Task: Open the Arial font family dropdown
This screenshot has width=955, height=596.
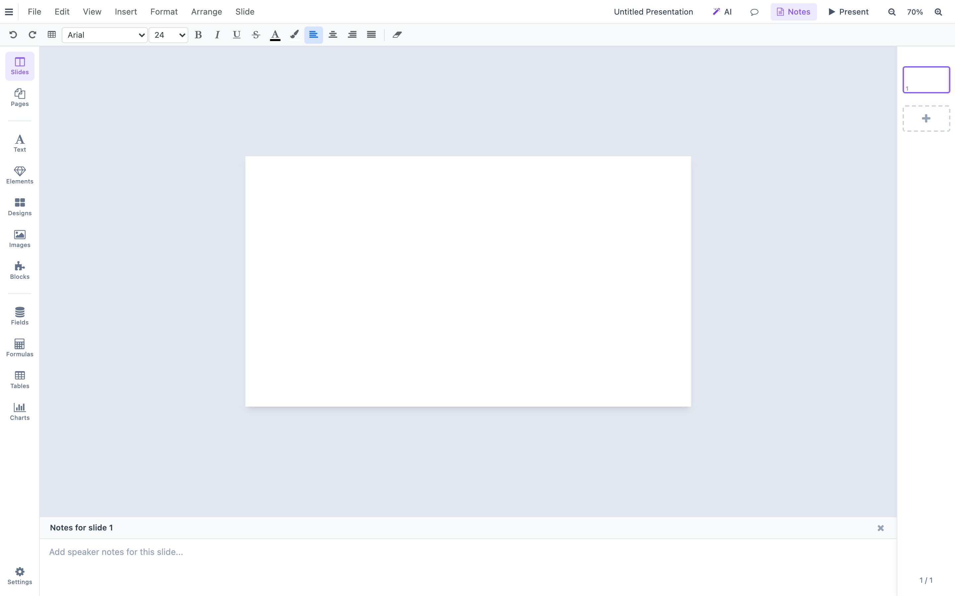Action: point(104,35)
